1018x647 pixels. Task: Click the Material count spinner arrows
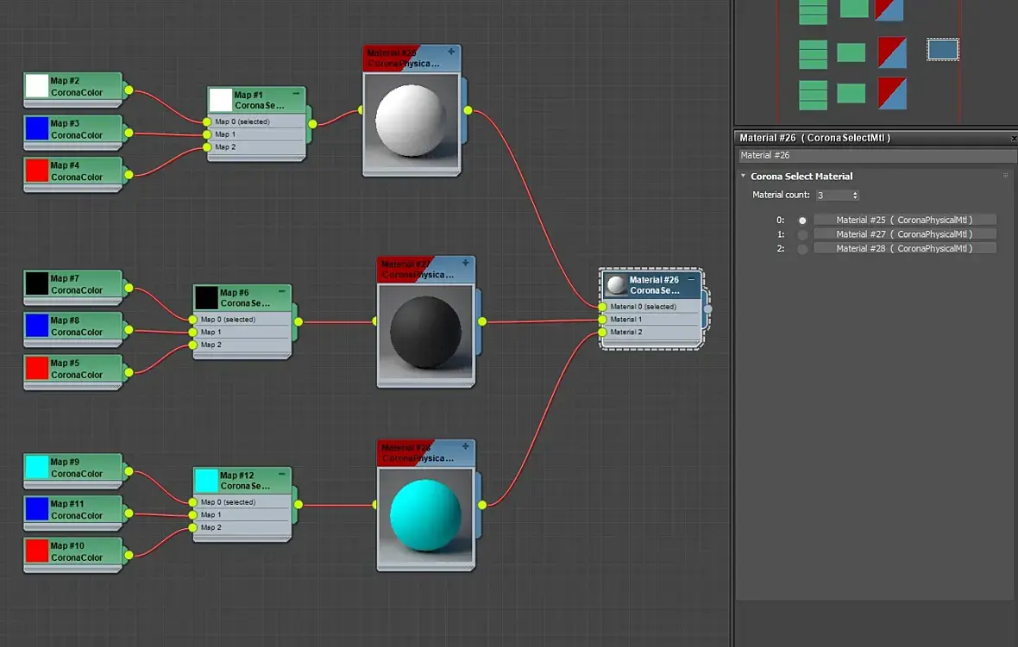pos(855,196)
